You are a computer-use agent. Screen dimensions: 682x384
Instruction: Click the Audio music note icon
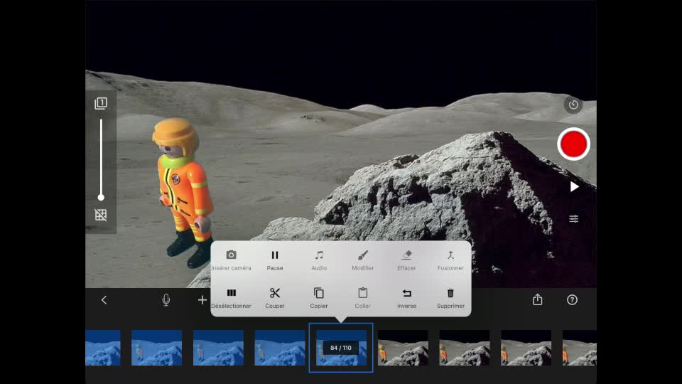point(319,255)
